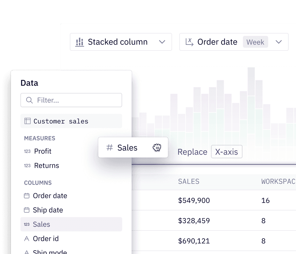Image resolution: width=296 pixels, height=254 pixels.
Task: Focus the Filter search input field
Action: point(77,100)
